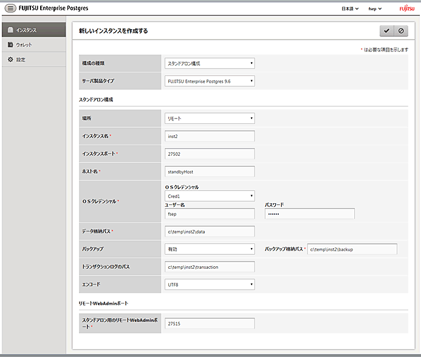
Task: Focus the instance port field 27502
Action: pyautogui.click(x=210, y=154)
